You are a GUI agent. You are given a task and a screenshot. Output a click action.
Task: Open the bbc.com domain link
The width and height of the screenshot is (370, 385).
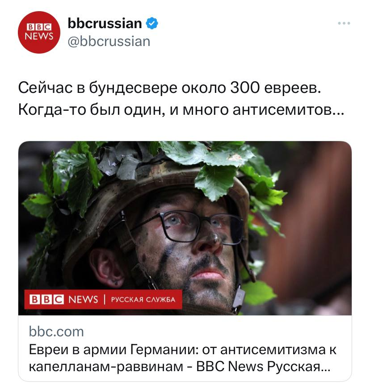point(56,332)
